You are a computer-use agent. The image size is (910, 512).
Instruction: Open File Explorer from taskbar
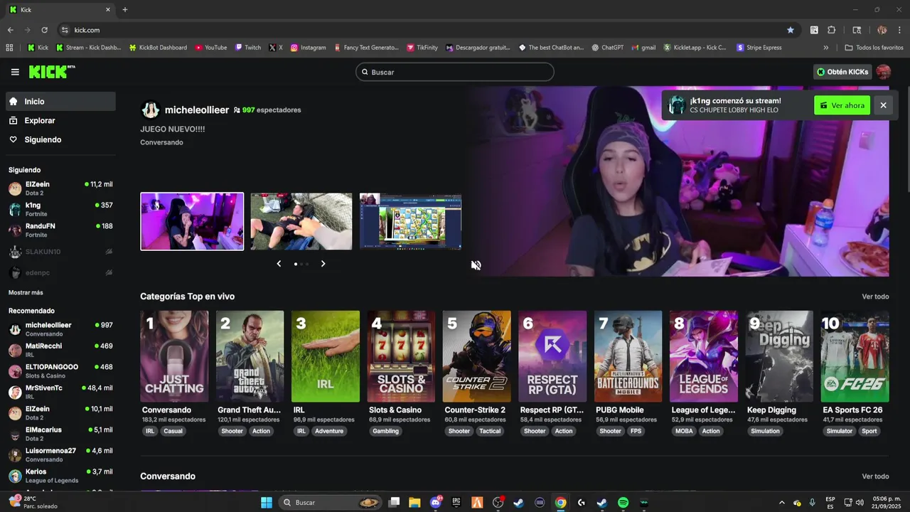coord(414,503)
